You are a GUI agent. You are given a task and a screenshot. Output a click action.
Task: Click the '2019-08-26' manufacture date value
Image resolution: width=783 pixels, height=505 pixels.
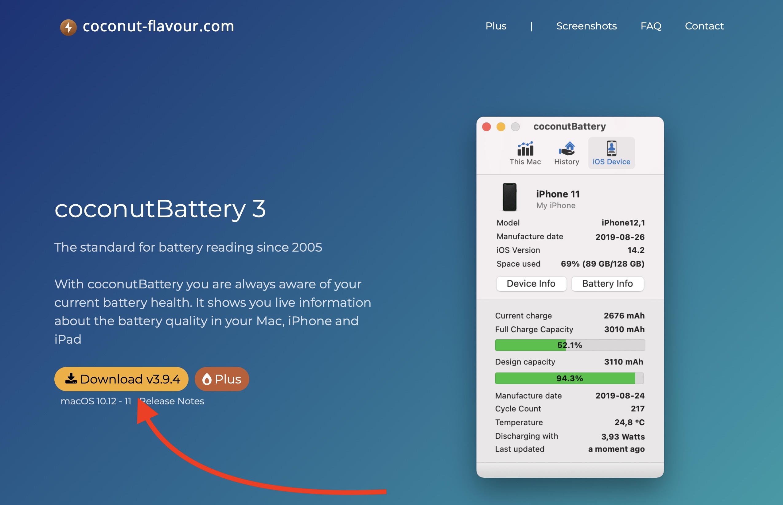click(x=620, y=237)
